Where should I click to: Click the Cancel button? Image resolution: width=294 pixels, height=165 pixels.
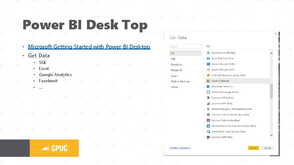pos(267,148)
